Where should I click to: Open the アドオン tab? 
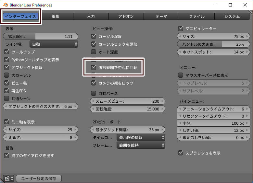[x=126, y=17]
